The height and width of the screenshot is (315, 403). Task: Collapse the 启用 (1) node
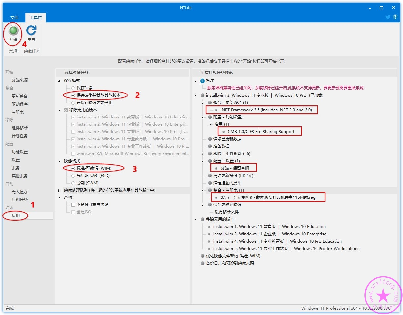pos(211,124)
